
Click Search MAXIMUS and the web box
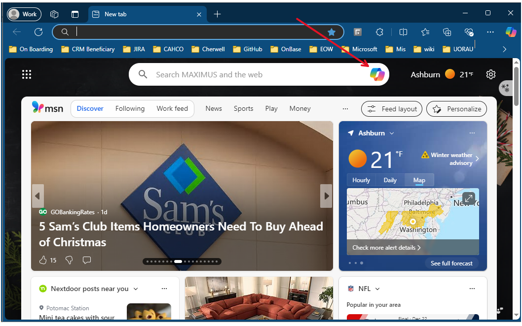click(x=259, y=74)
